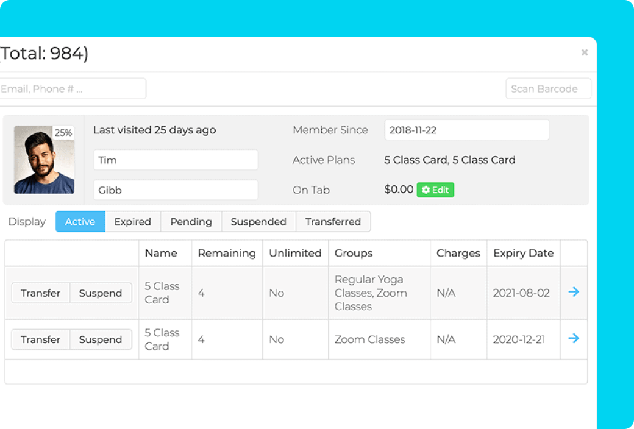Screen dimensions: 634x429
Task: Click the Member Since date field
Action: pyautogui.click(x=466, y=130)
